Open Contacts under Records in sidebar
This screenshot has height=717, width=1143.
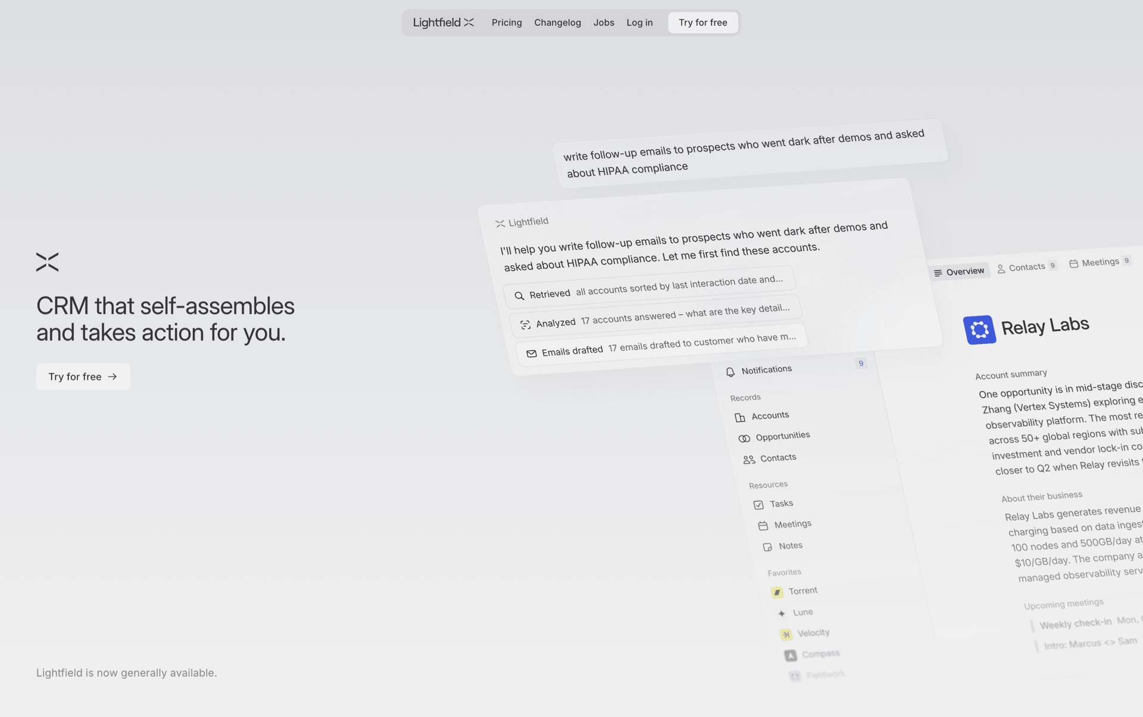click(777, 458)
